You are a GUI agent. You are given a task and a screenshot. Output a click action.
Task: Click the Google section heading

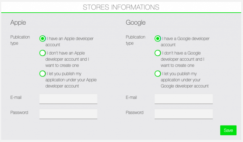[x=136, y=22]
